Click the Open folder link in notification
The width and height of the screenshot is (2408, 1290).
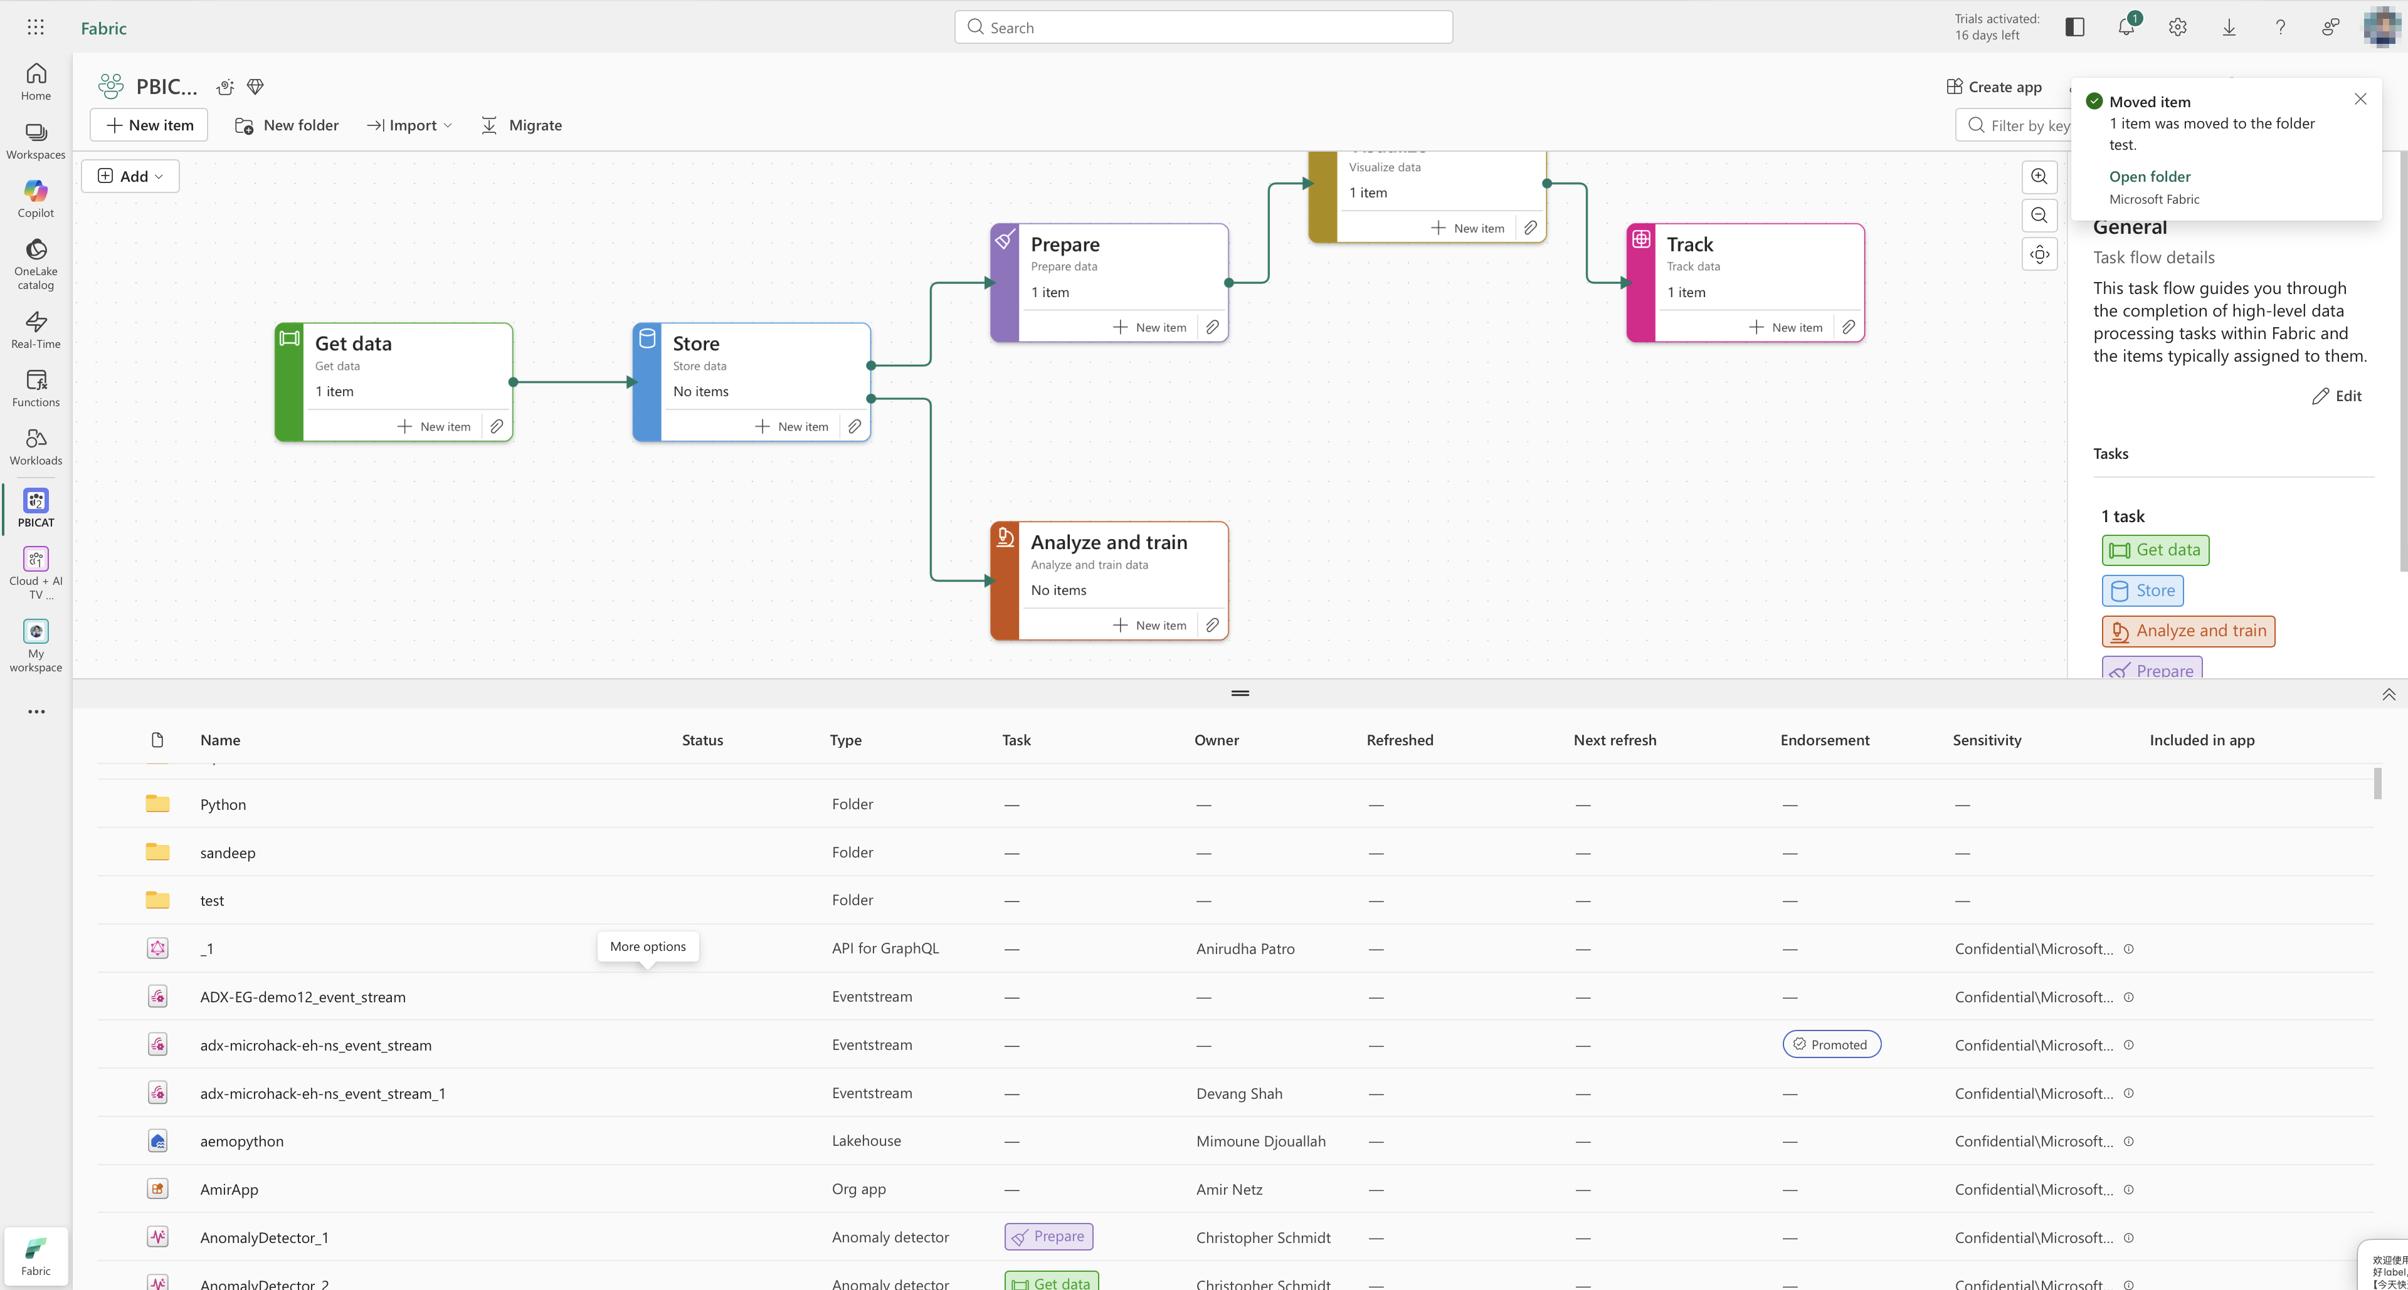2149,177
